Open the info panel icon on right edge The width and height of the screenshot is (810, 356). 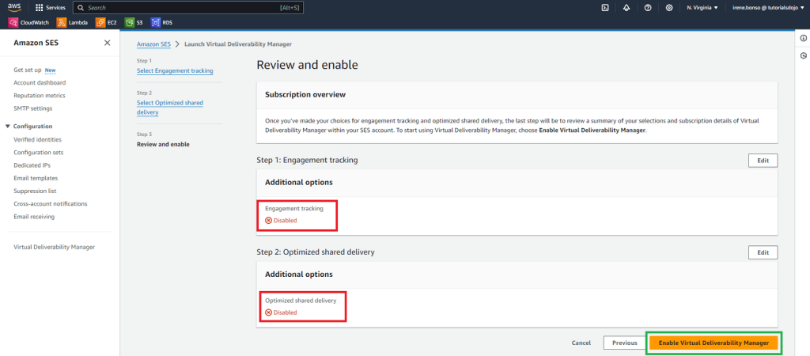(804, 38)
